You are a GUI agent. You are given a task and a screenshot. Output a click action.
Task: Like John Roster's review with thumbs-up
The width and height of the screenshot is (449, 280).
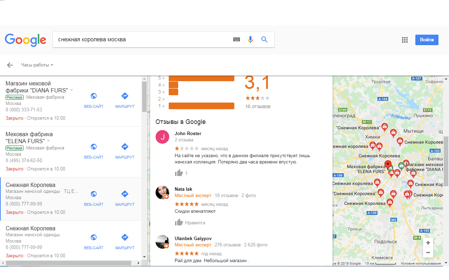tap(179, 173)
